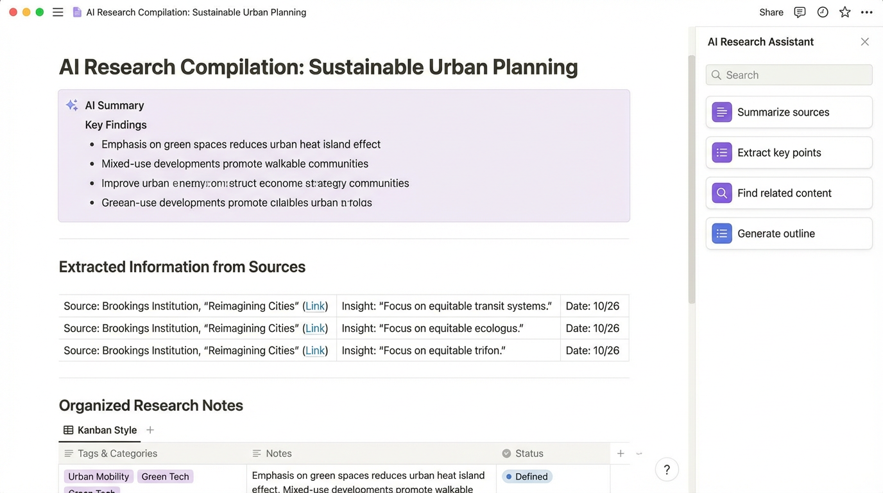Select Find related content
Viewport: 883px width, 493px height.
[x=789, y=193]
